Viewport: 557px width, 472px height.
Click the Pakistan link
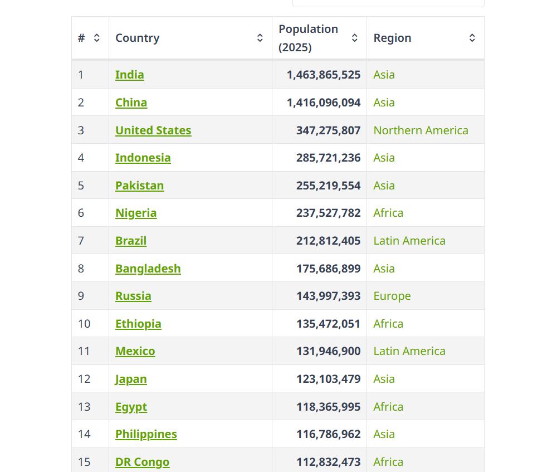coord(139,185)
